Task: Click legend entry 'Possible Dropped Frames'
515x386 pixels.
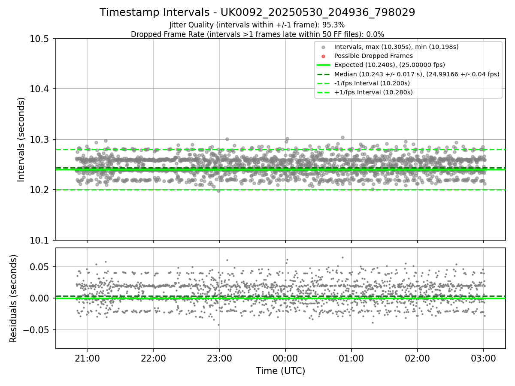Action: (x=373, y=56)
